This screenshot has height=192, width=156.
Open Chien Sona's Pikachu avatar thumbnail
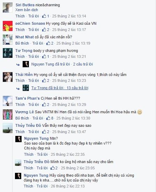click(8, 26)
